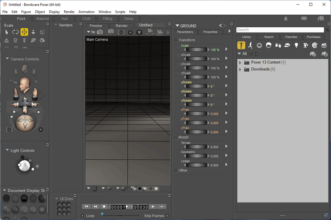This screenshot has height=220, width=331.
Task: Switch to the Material room tab
Action: click(x=42, y=19)
